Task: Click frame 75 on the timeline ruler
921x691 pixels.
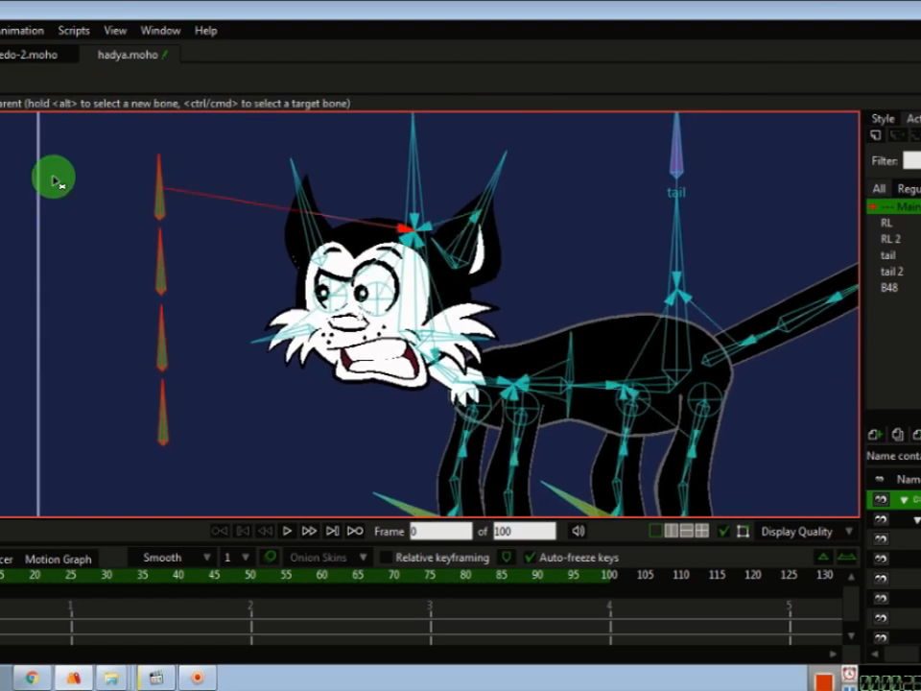Action: pos(430,575)
